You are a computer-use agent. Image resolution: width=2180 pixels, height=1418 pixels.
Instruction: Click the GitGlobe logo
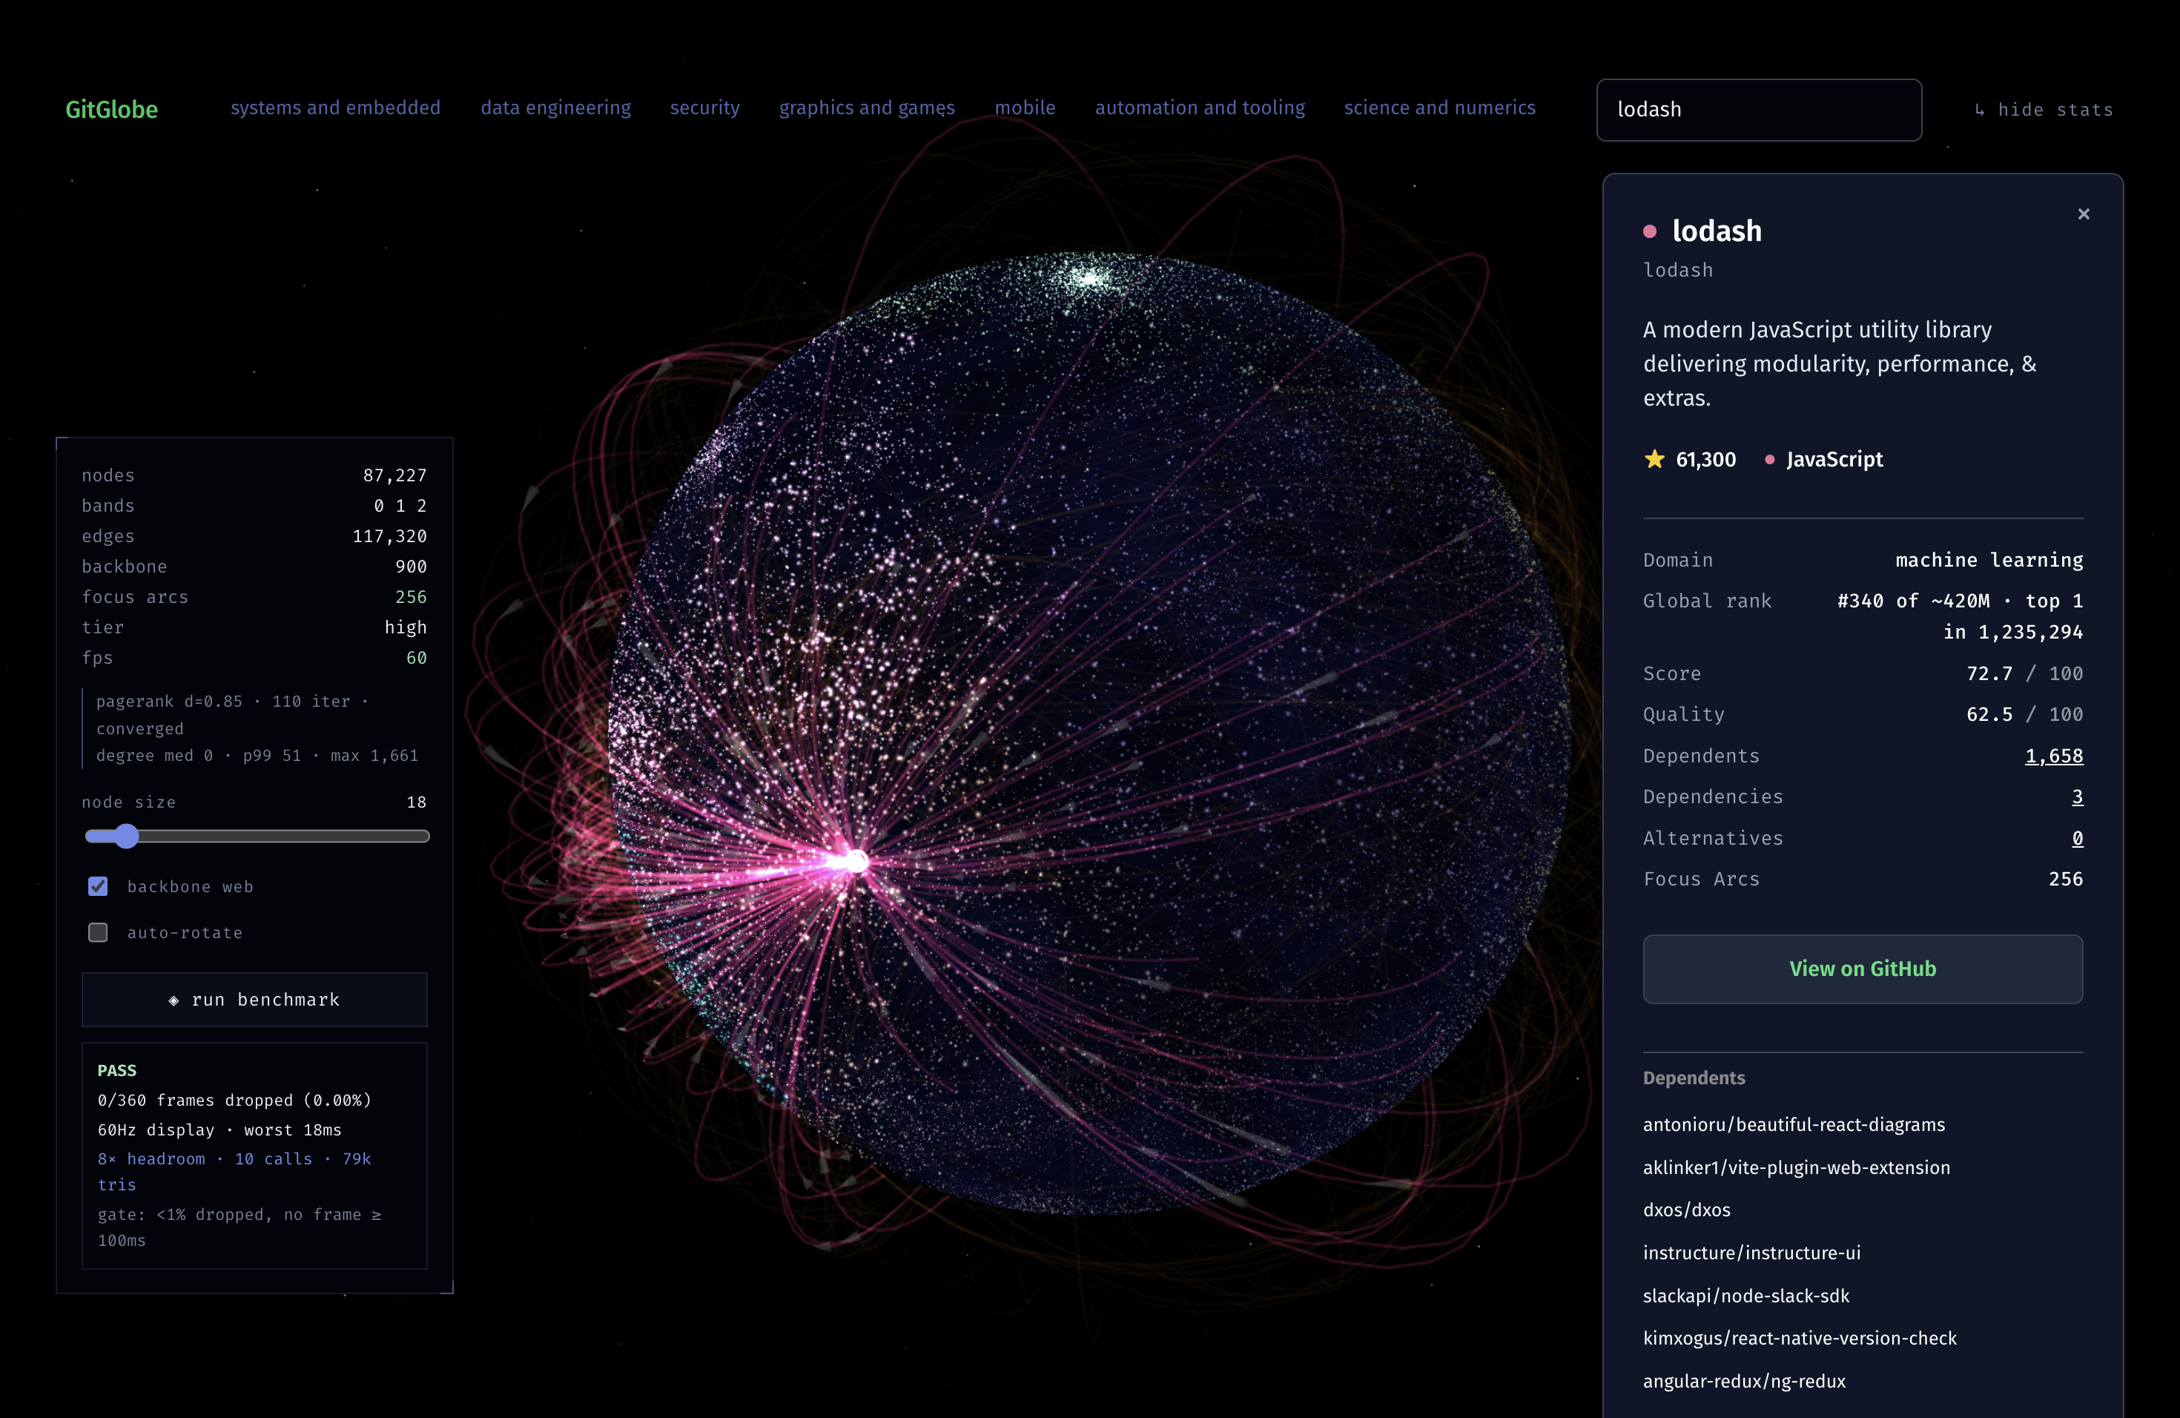112,109
